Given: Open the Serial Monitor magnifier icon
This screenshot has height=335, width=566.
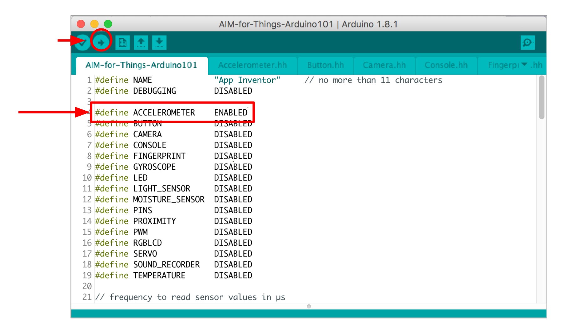Looking at the screenshot, I should coord(527,42).
